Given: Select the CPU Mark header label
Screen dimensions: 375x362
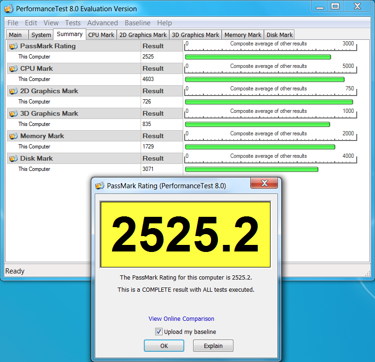Looking at the screenshot, I should pyautogui.click(x=37, y=68).
